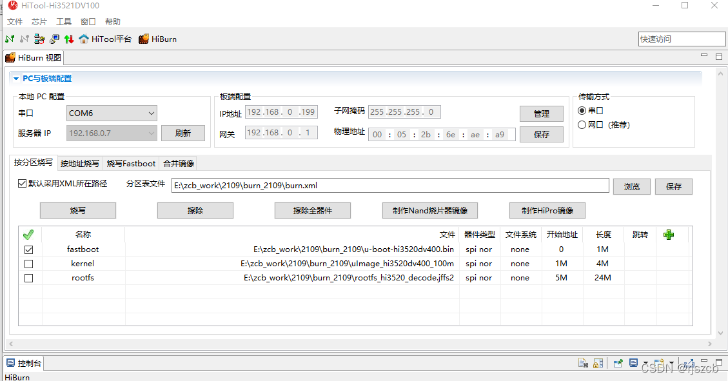Maximize the HiBurn 视图 panel
This screenshot has width=728, height=381.
coord(719,57)
